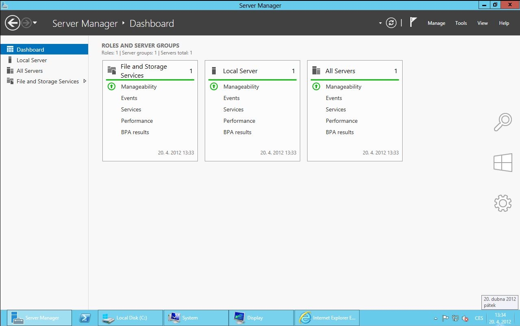Open Performance in File and Storage Services tile

pyautogui.click(x=137, y=121)
